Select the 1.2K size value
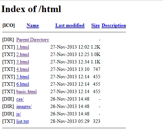Image resolution: width=163 pixels, height=129 pixels. coord(95,47)
